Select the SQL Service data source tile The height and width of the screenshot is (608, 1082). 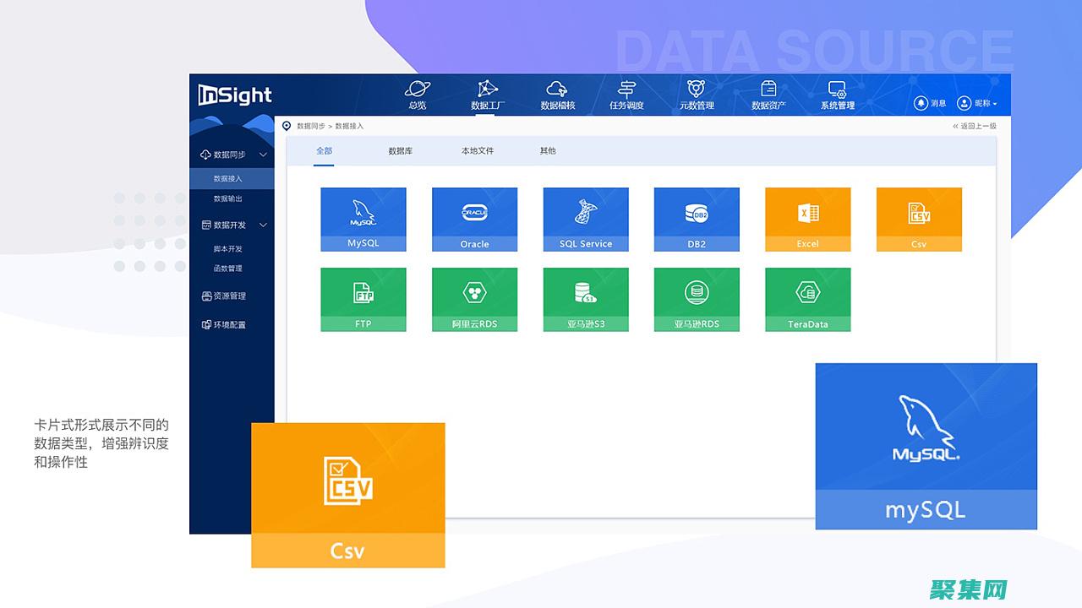585,219
